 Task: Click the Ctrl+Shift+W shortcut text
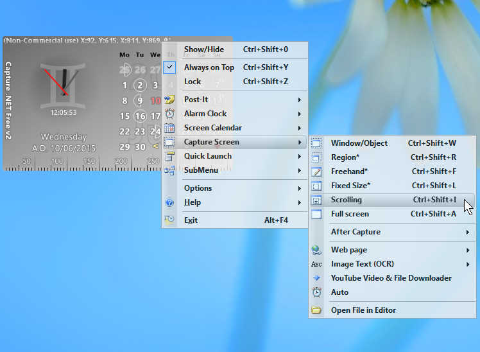coord(432,143)
